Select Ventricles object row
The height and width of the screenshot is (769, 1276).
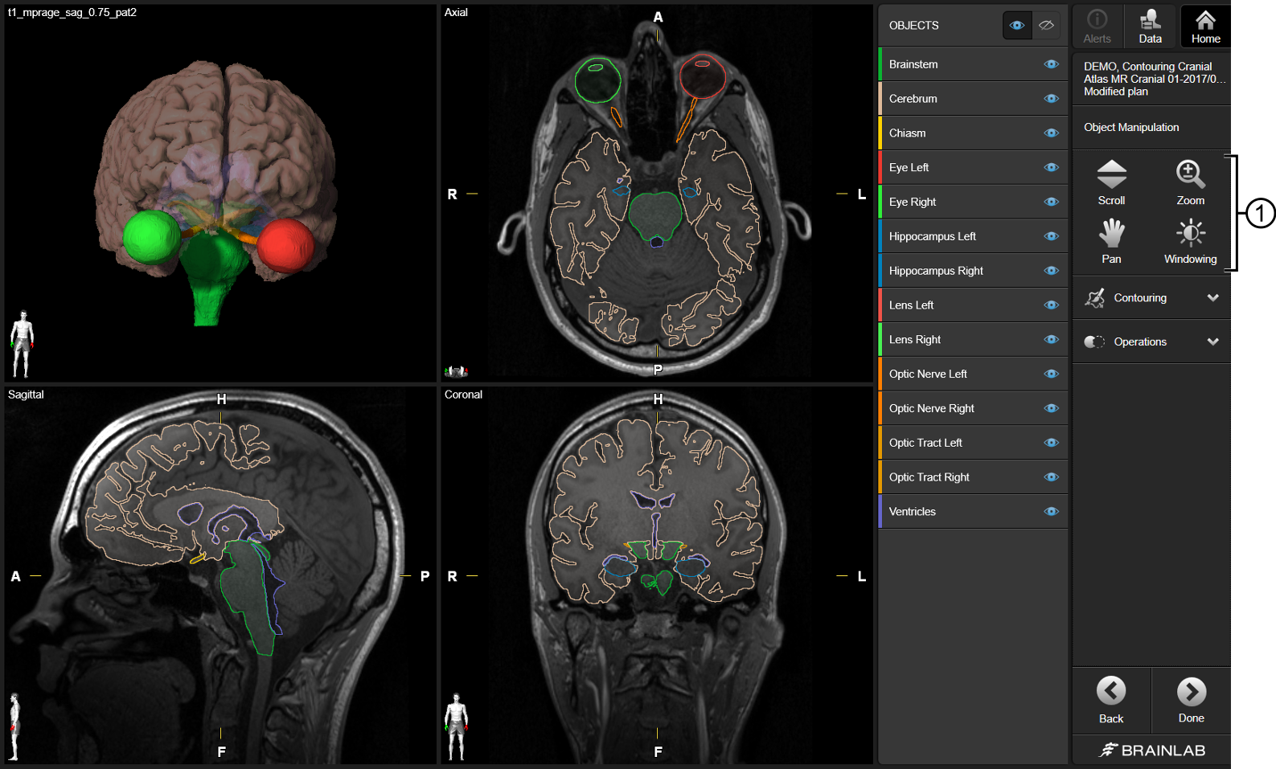pyautogui.click(x=973, y=512)
